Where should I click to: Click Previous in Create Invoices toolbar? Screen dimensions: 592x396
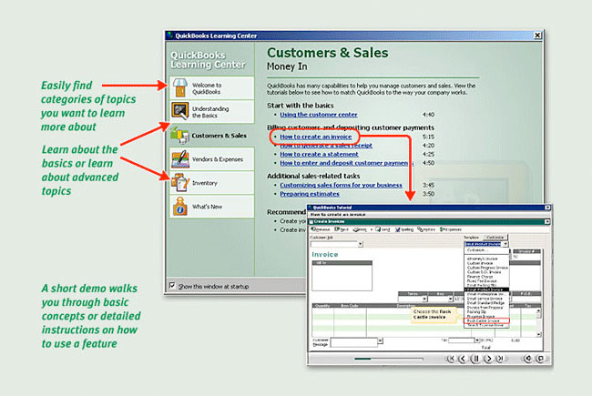321,229
